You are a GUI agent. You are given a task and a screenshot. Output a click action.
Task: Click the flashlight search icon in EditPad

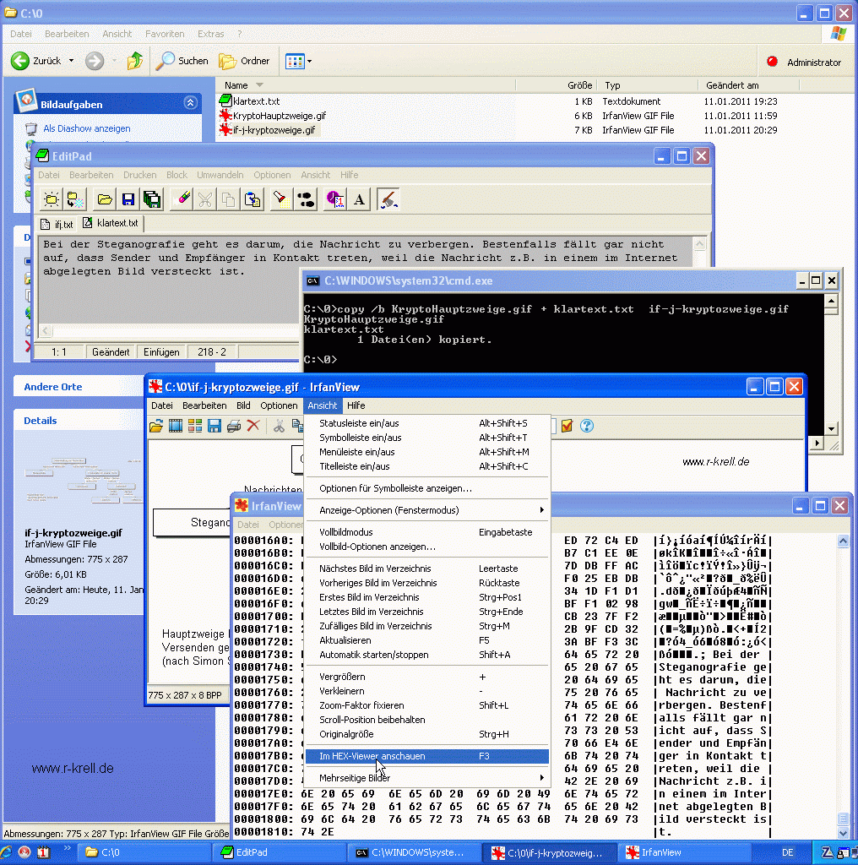click(x=280, y=199)
